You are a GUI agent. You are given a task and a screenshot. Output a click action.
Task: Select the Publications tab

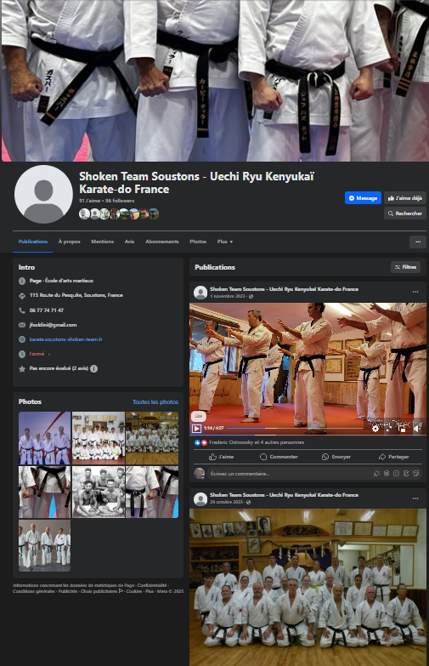click(32, 242)
